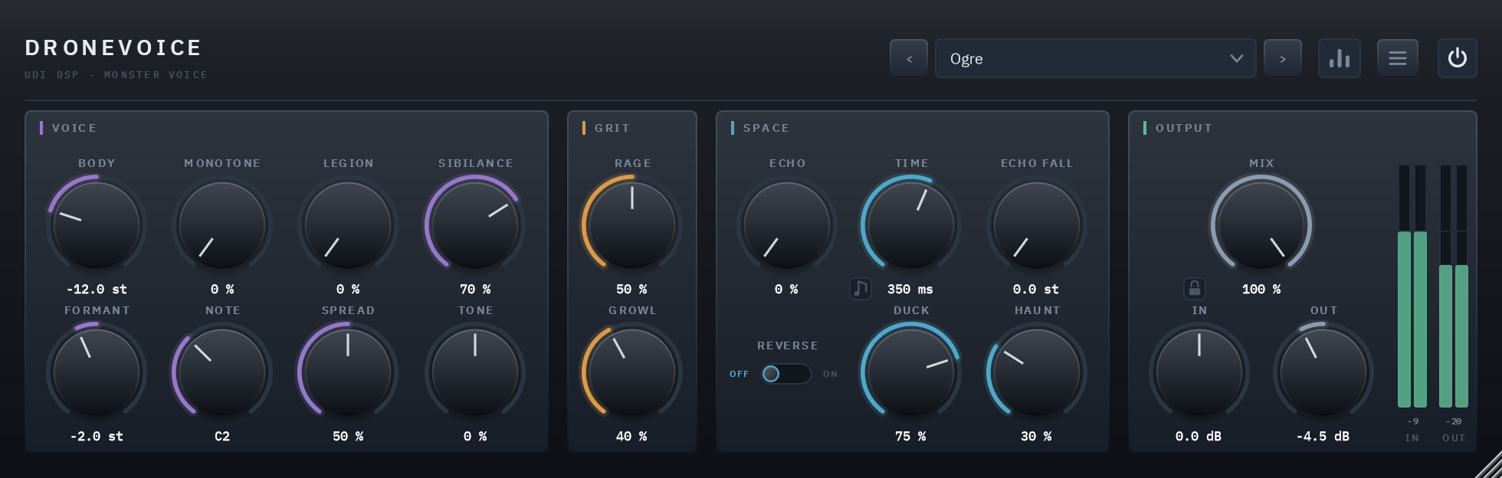
Task: Click the Monotone knob
Action: [222, 225]
